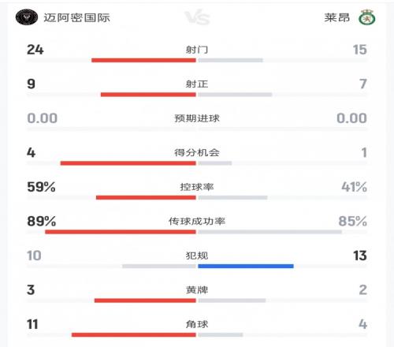Select the 黄牌 yellow cards label
Screen dimensions: 394x347
(197, 290)
